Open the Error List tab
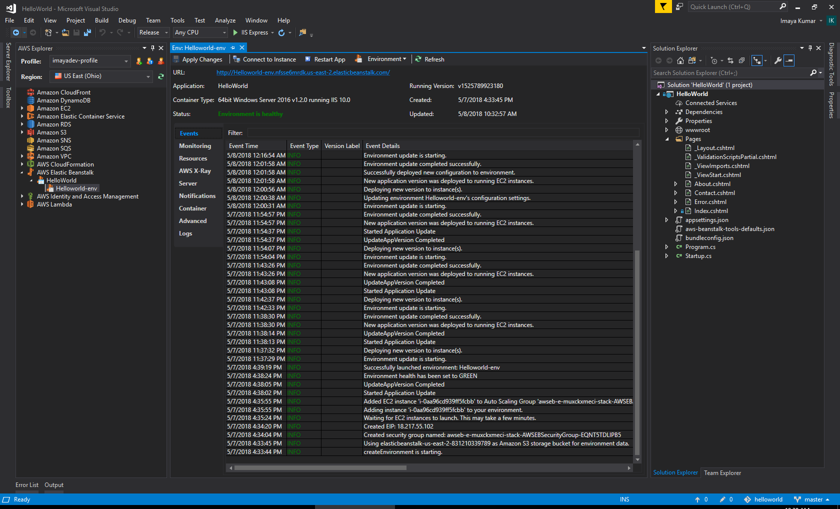 [27, 485]
